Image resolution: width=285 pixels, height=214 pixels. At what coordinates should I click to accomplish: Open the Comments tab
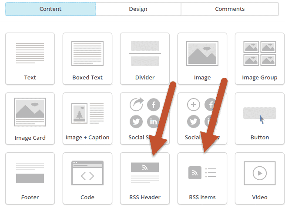pos(230,9)
